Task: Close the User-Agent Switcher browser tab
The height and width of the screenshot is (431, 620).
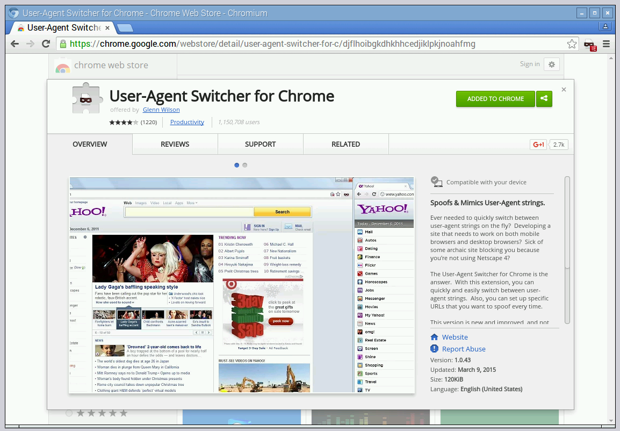Action: point(107,28)
